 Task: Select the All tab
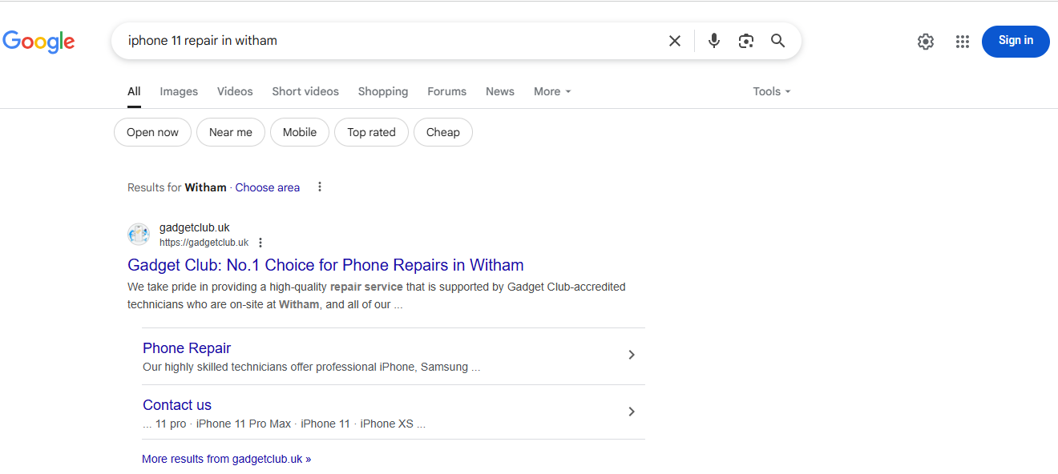point(134,91)
